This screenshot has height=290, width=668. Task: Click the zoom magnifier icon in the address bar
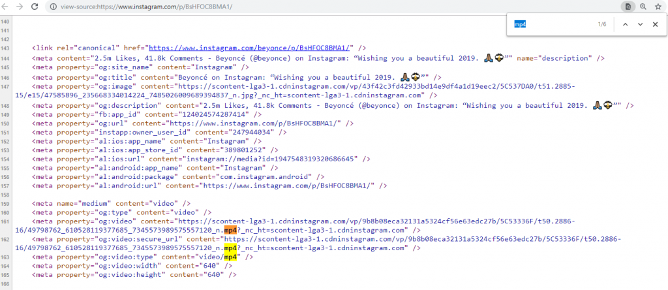click(643, 7)
